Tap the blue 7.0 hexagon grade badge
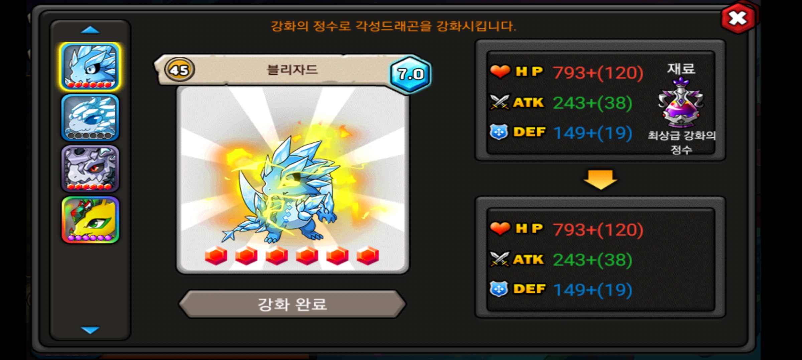Image resolution: width=802 pixels, height=360 pixels. [410, 74]
